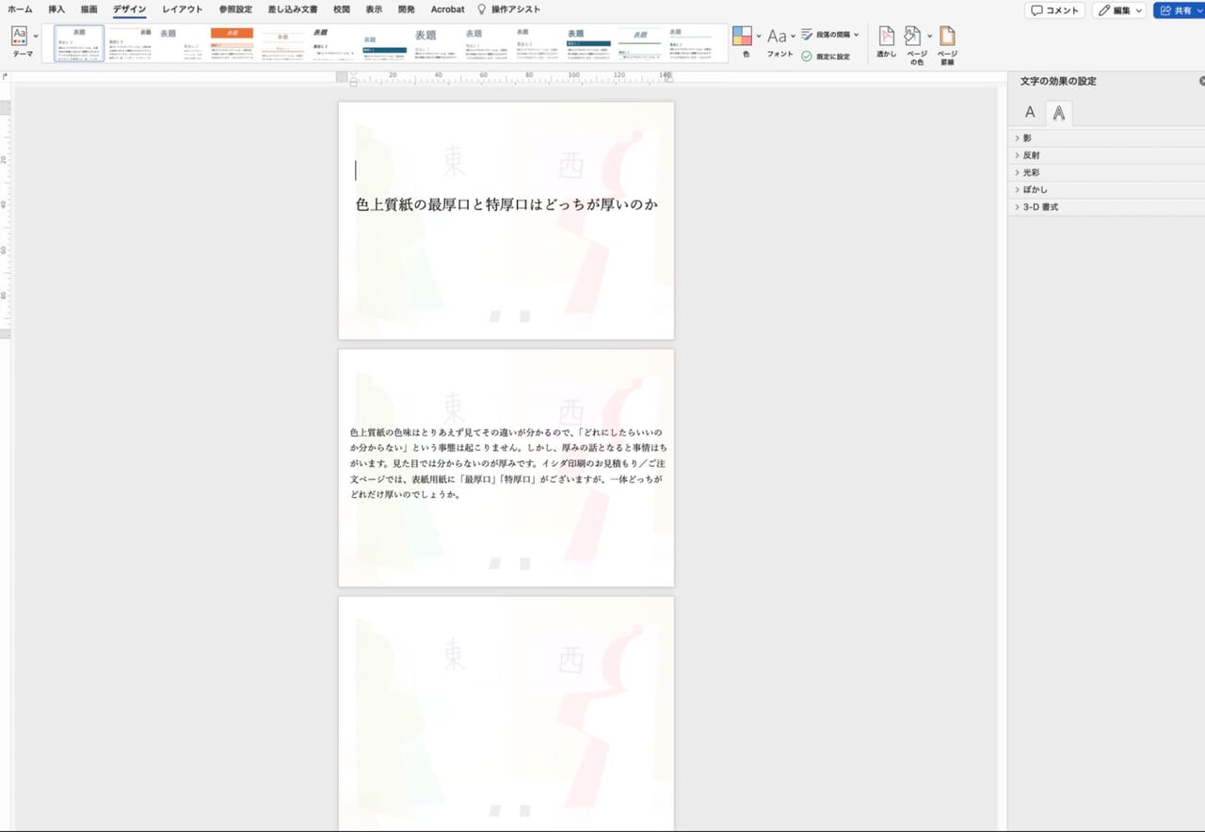Open the コメント button
This screenshot has width=1205, height=832.
coord(1053,9)
